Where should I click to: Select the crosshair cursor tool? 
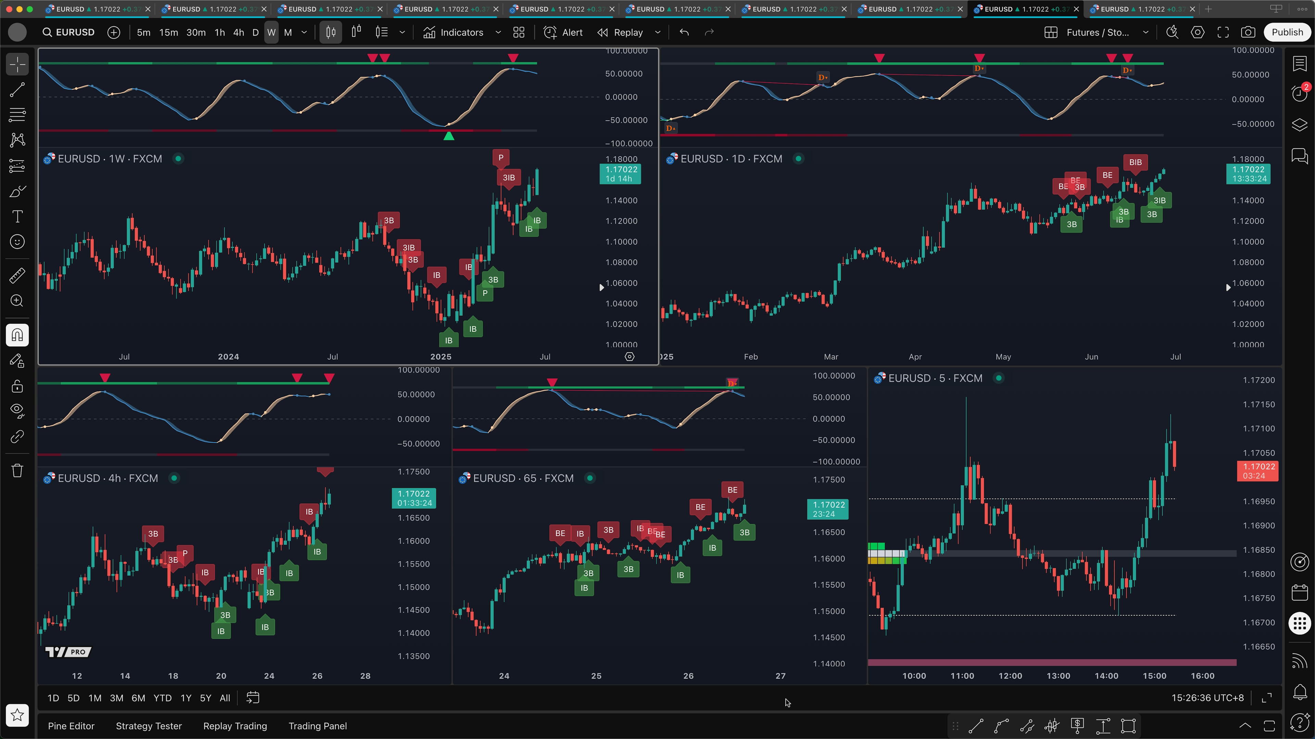(x=17, y=65)
